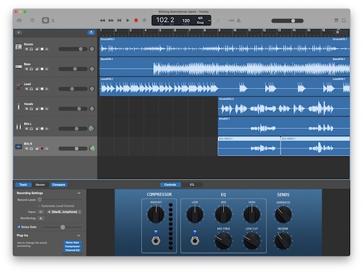363x273 pixels.
Task: Open the Noise Gate plug-in slot
Action: pyautogui.click(x=73, y=243)
